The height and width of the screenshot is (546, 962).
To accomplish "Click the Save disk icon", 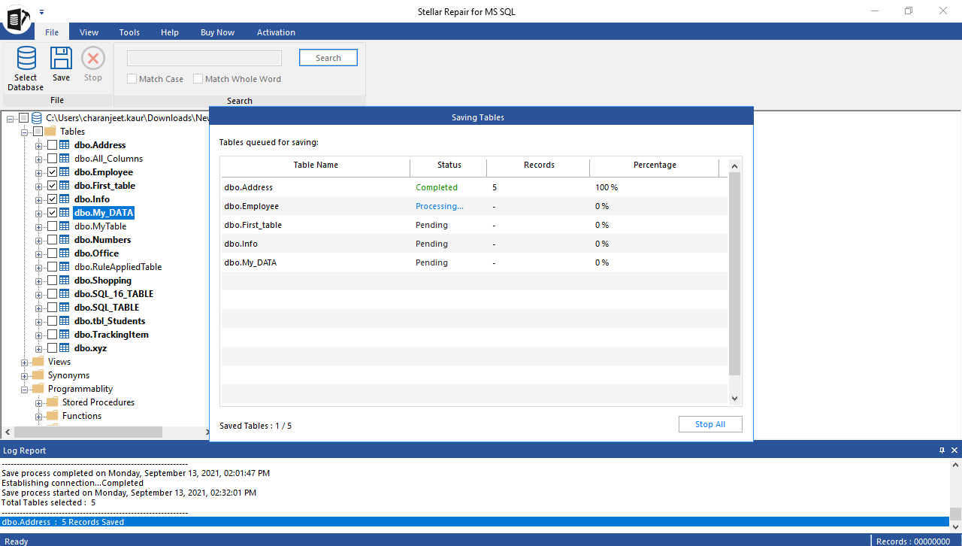I will 61,58.
